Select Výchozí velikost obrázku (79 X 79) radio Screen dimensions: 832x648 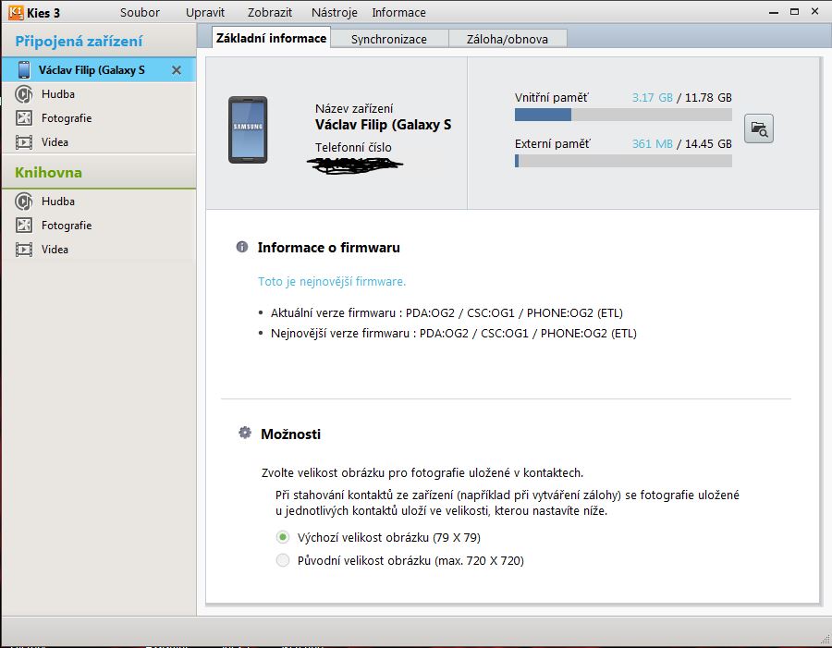coord(283,537)
